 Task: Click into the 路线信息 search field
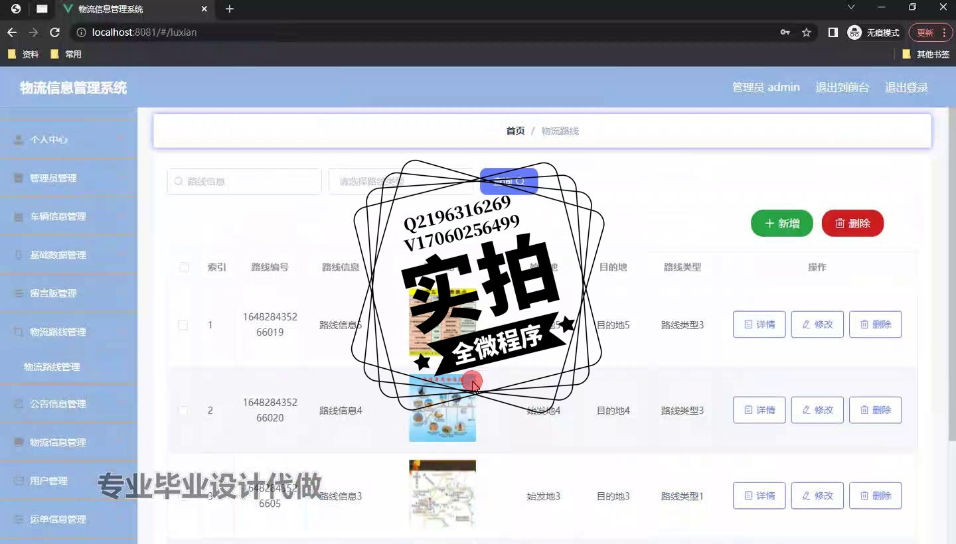pyautogui.click(x=244, y=181)
